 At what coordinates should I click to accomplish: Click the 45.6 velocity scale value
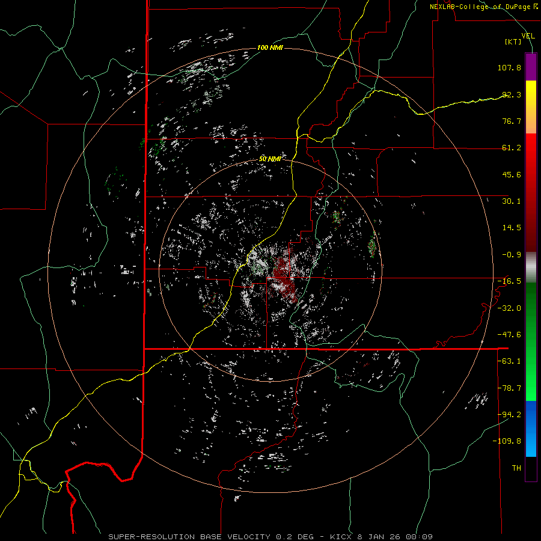point(512,174)
